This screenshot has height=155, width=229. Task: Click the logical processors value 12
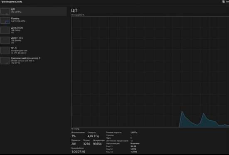click(131, 141)
